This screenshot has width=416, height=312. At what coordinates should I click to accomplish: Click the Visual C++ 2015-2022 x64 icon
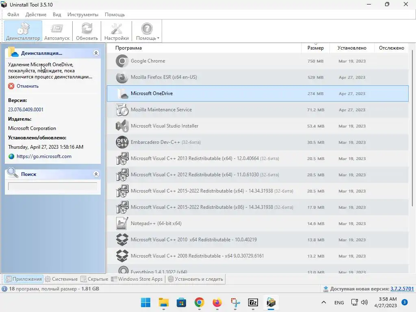122,191
